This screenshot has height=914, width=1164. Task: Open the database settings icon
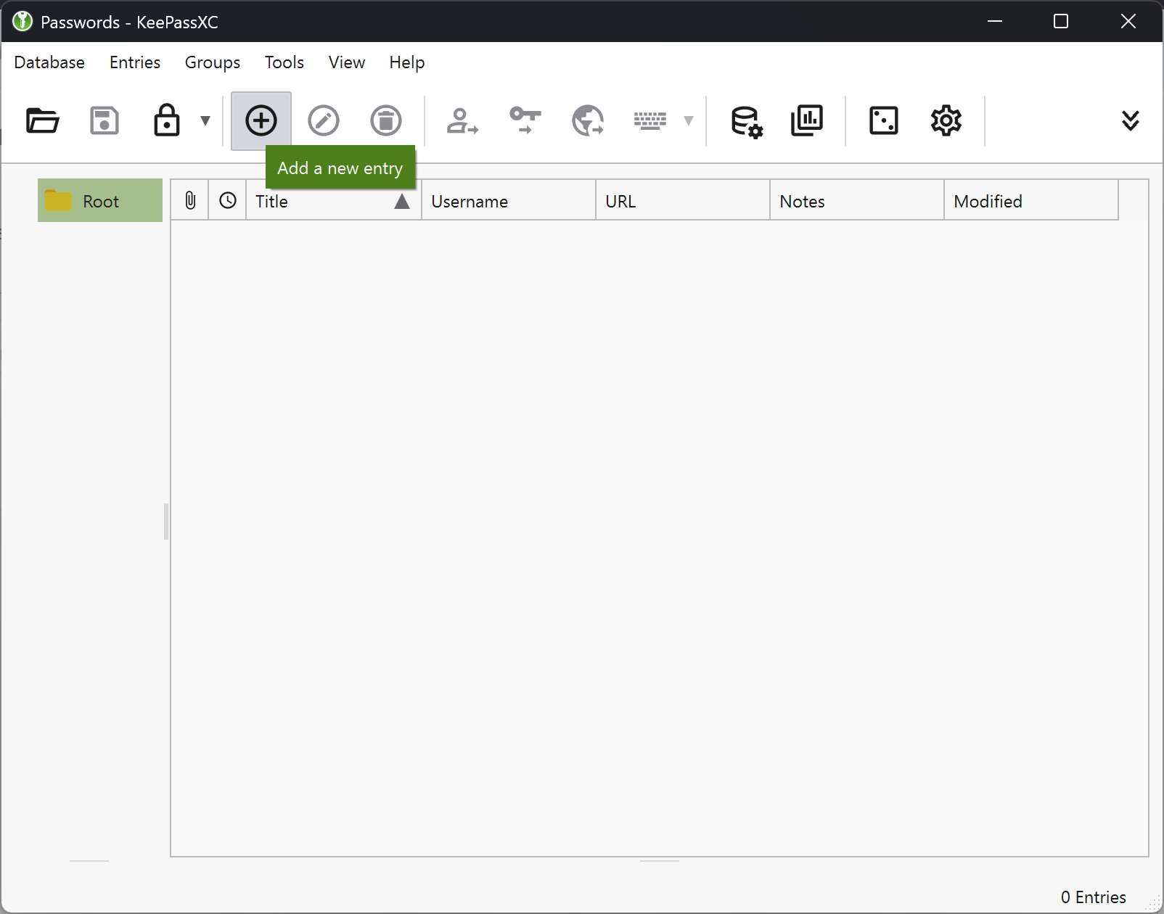click(x=746, y=120)
